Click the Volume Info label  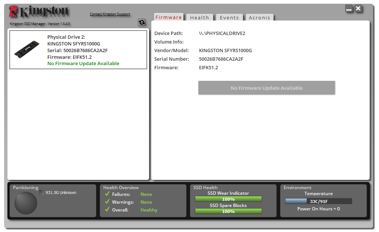[169, 42]
